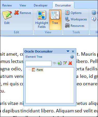98x117 pixels.
Task: Open the Resources tool
Action: [x=75, y=26]
